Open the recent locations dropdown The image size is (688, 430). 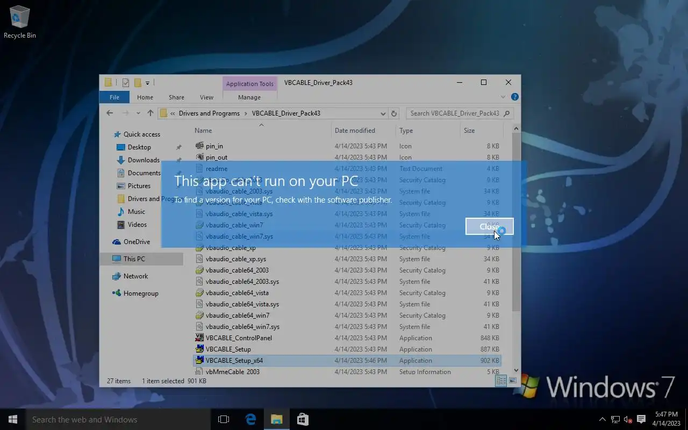click(138, 113)
